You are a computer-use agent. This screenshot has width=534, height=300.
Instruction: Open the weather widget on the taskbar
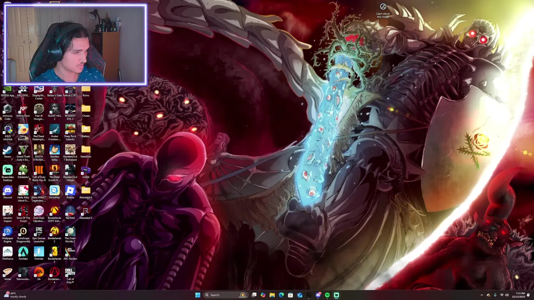(x=15, y=295)
